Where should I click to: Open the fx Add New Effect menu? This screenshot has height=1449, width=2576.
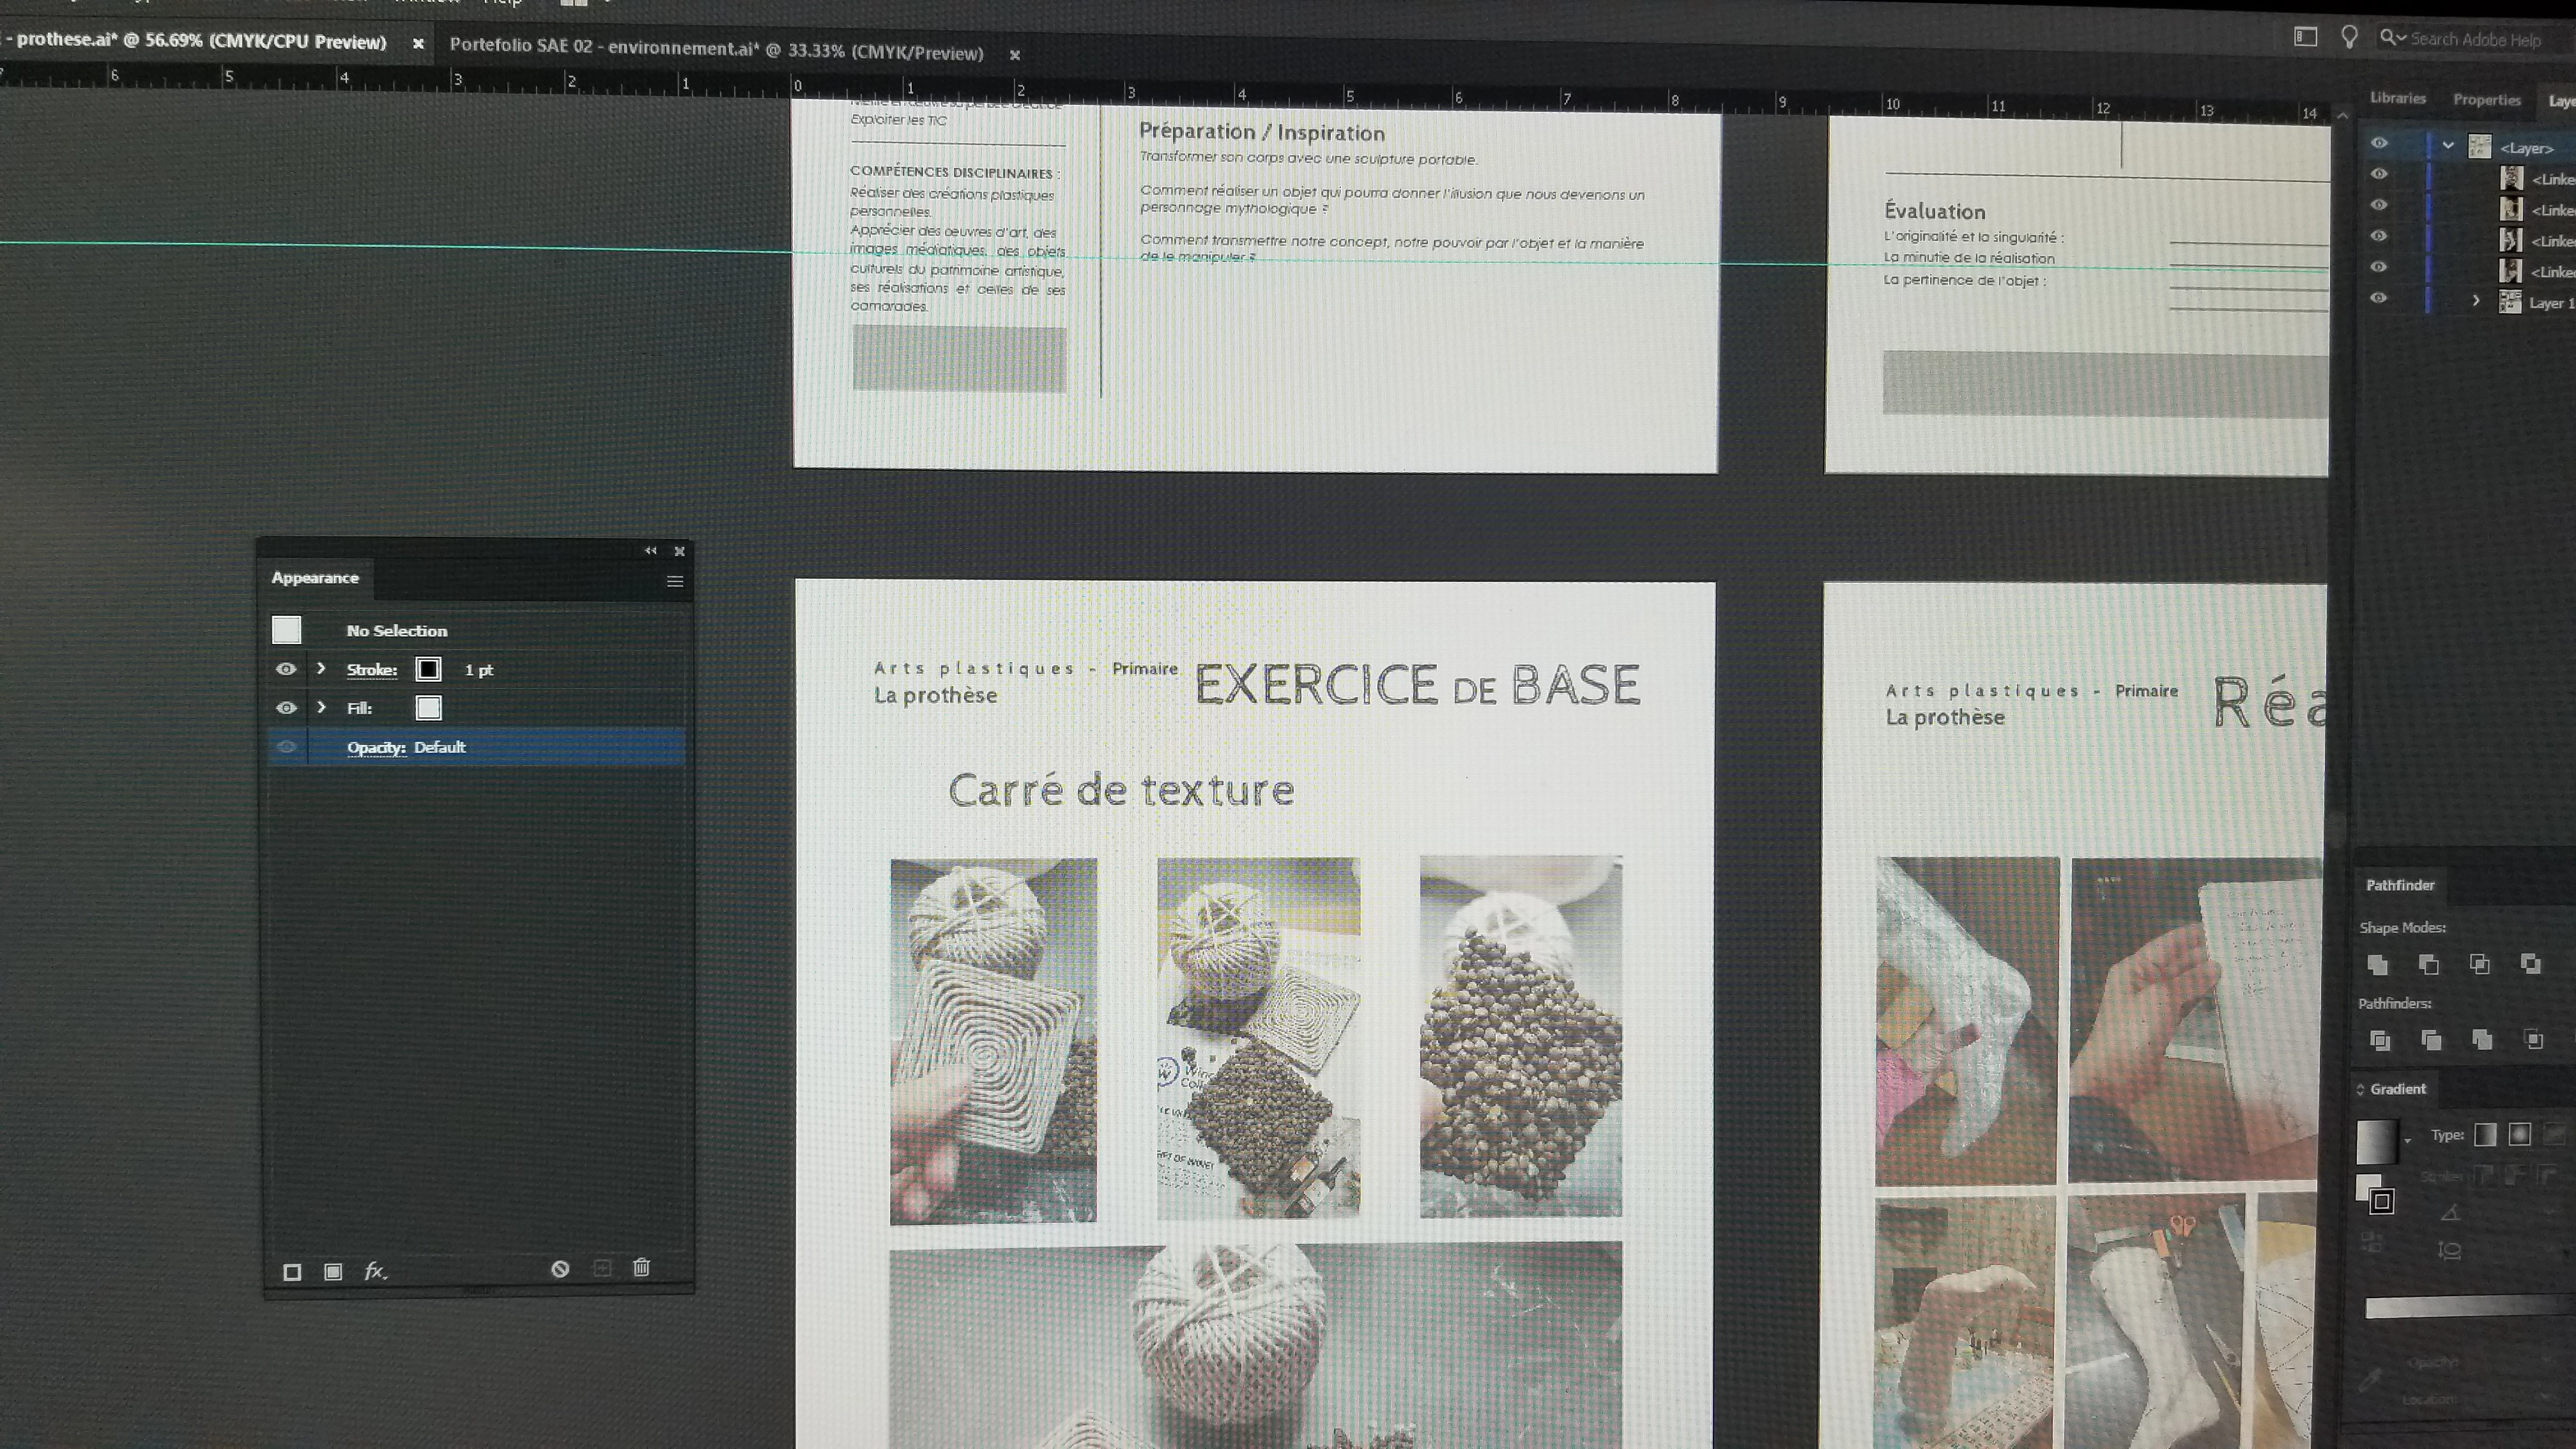point(375,1271)
